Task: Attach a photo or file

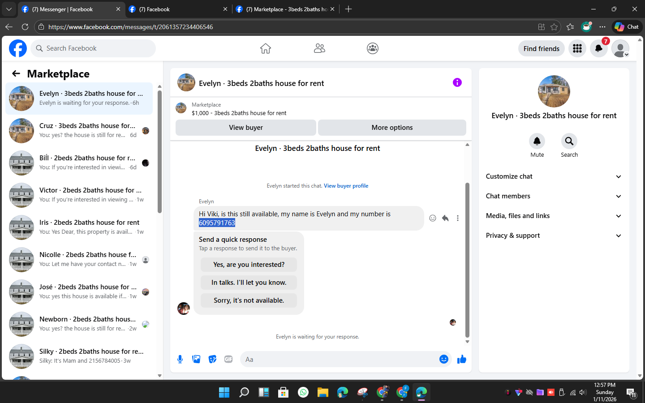Action: (196, 359)
